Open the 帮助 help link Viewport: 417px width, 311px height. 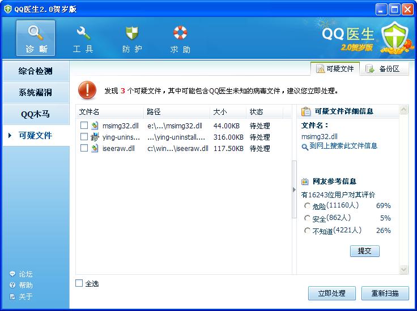(x=26, y=285)
